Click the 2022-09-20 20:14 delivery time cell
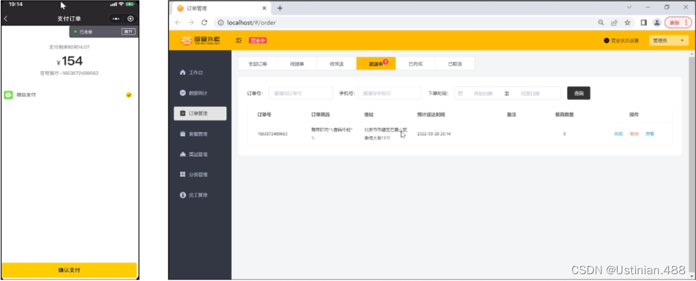This screenshot has height=281, width=696. [434, 133]
